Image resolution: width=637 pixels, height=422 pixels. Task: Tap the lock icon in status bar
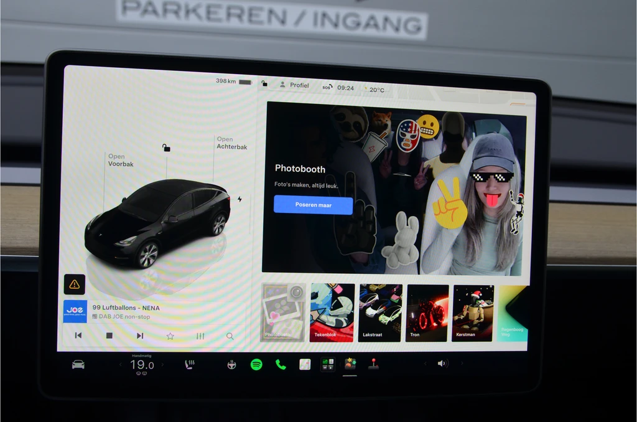264,83
